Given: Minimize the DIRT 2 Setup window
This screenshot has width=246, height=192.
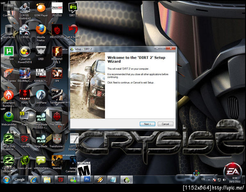Looking at the screenshot, I should 157,48.
